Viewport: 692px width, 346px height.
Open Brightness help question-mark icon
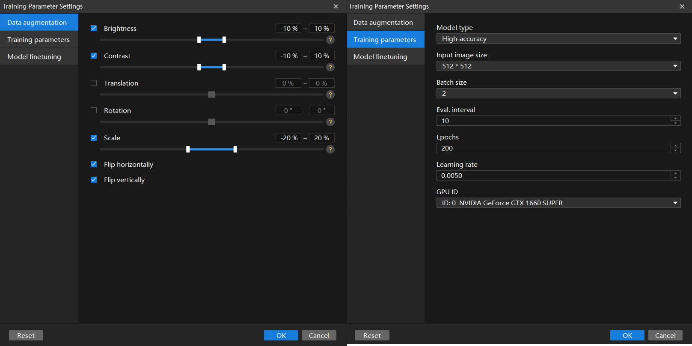click(330, 40)
